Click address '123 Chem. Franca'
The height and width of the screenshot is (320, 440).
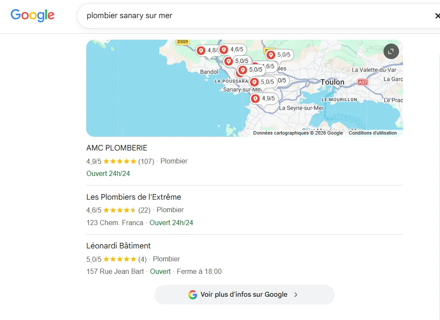pos(115,223)
